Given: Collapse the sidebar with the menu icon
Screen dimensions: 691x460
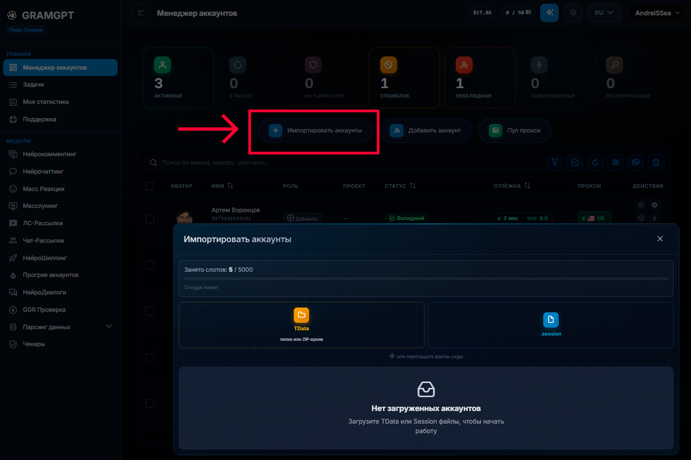Looking at the screenshot, I should [x=141, y=13].
